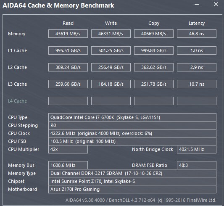The height and width of the screenshot is (206, 224).
Task: Select the Memory Copy 40669 MB/s box
Action: pyautogui.click(x=154, y=34)
